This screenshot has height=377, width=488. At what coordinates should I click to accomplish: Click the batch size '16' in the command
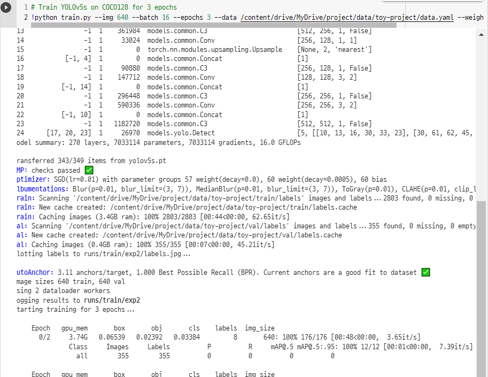click(166, 18)
